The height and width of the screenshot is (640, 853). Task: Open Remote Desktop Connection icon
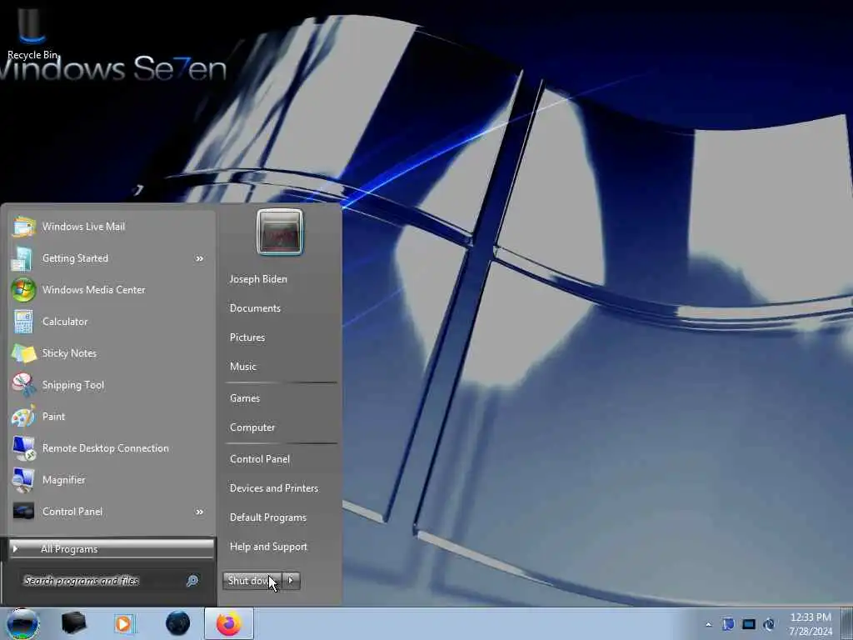click(x=23, y=447)
